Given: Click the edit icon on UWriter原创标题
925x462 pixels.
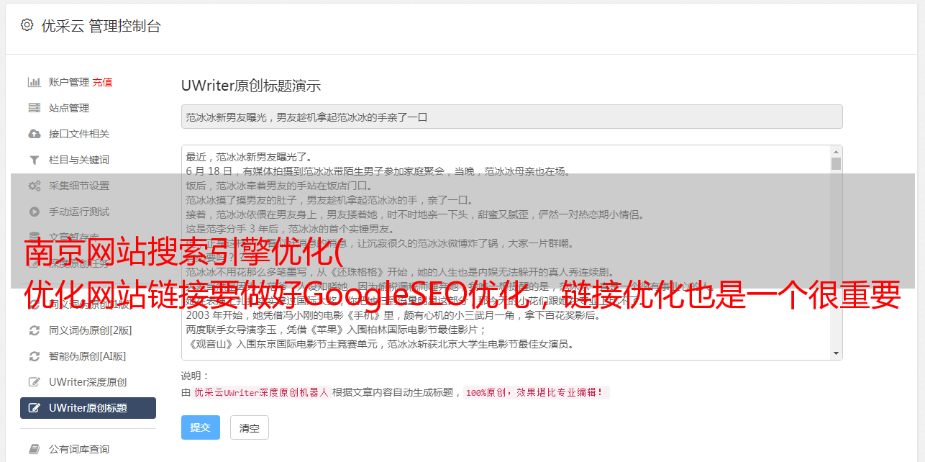Looking at the screenshot, I should pyautogui.click(x=34, y=408).
